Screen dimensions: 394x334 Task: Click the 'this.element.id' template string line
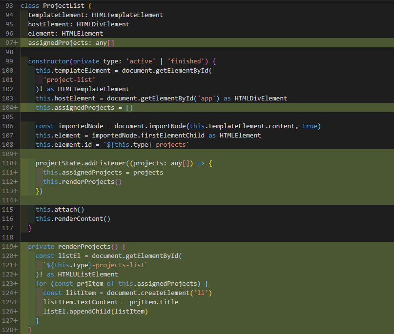point(112,145)
